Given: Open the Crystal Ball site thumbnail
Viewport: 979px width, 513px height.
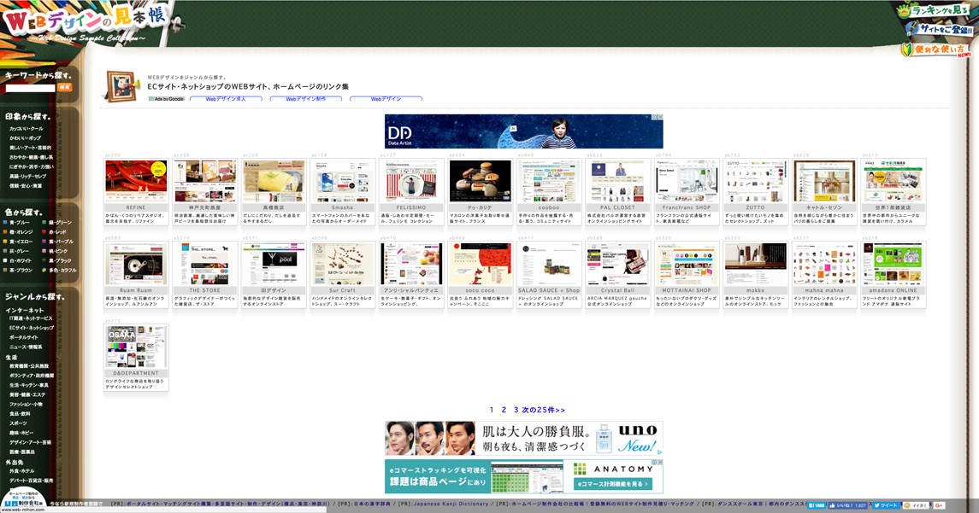Looking at the screenshot, I should click(x=617, y=264).
